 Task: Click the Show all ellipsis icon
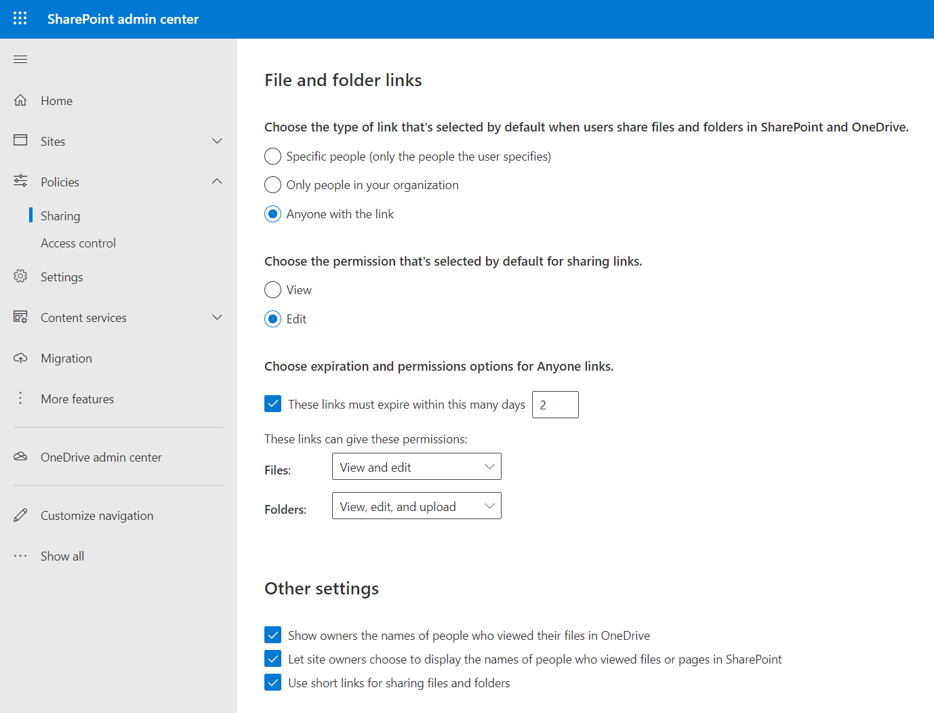[x=20, y=556]
